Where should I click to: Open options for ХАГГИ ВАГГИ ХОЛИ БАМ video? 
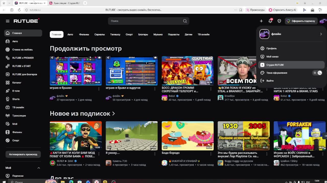tap(99, 154)
